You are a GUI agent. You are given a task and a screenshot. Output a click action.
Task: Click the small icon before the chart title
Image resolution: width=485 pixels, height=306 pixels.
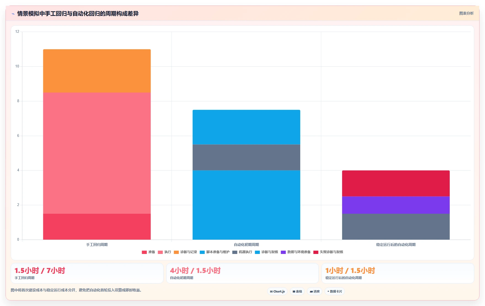13,14
